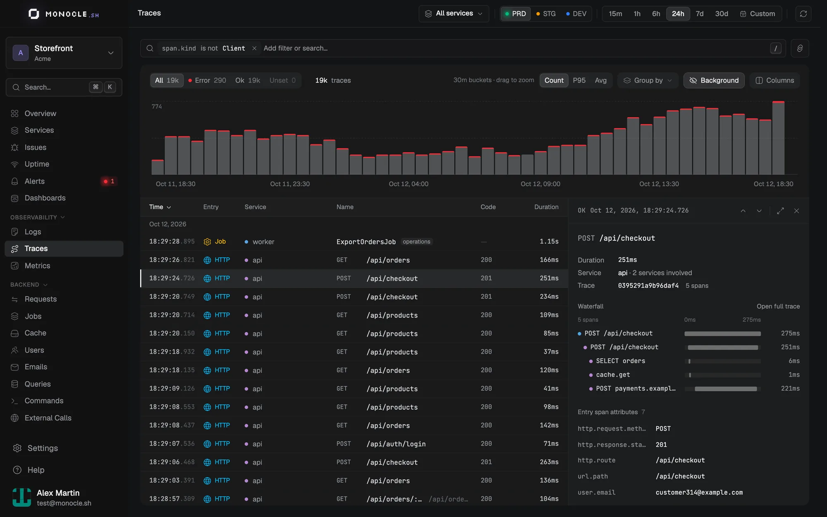Select the ExportOrdersJob trace row
The height and width of the screenshot is (517, 827).
point(354,242)
